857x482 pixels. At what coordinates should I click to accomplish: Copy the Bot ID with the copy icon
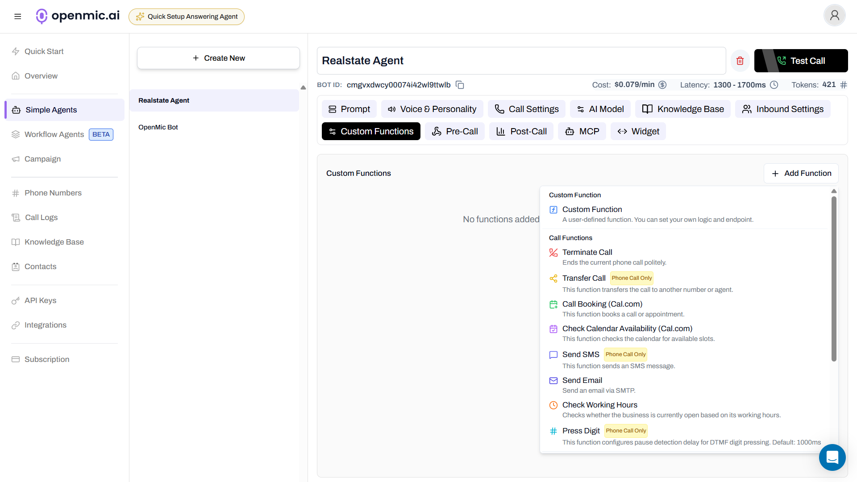pos(460,85)
